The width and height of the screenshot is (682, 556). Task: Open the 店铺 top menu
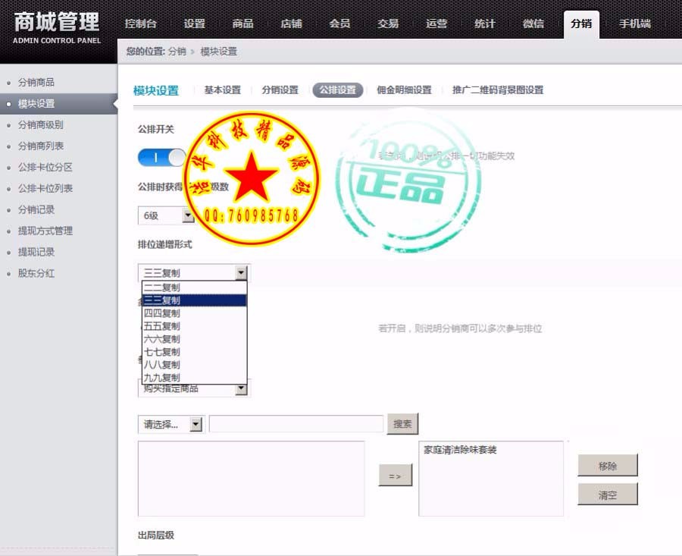click(x=291, y=24)
